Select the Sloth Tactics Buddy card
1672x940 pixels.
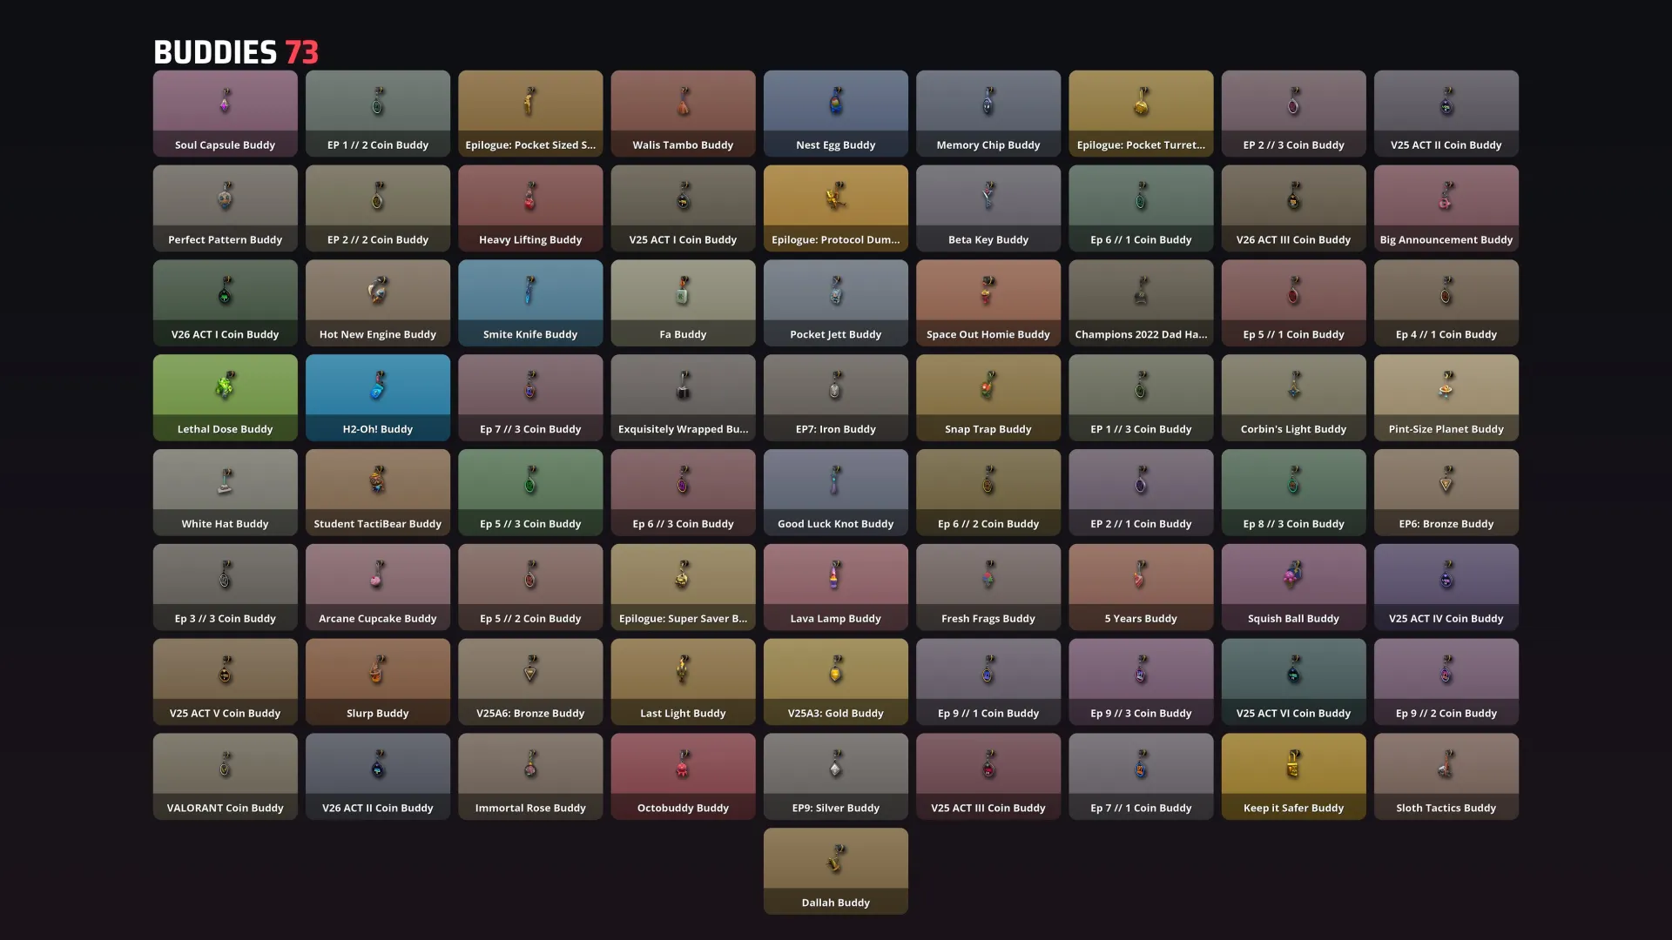point(1446,776)
